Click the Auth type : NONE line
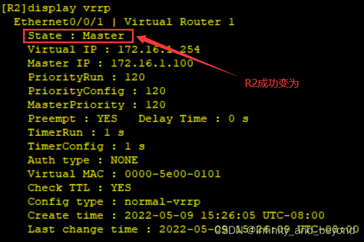The width and height of the screenshot is (364, 242). click(82, 160)
